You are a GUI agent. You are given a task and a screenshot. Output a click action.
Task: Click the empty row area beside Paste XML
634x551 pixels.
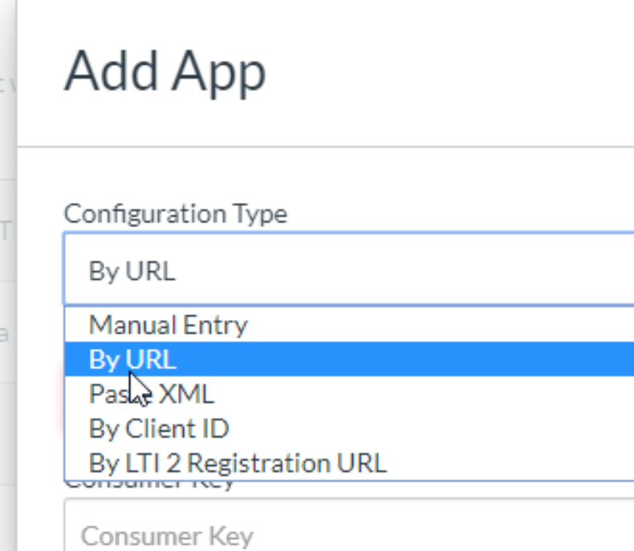(425, 394)
